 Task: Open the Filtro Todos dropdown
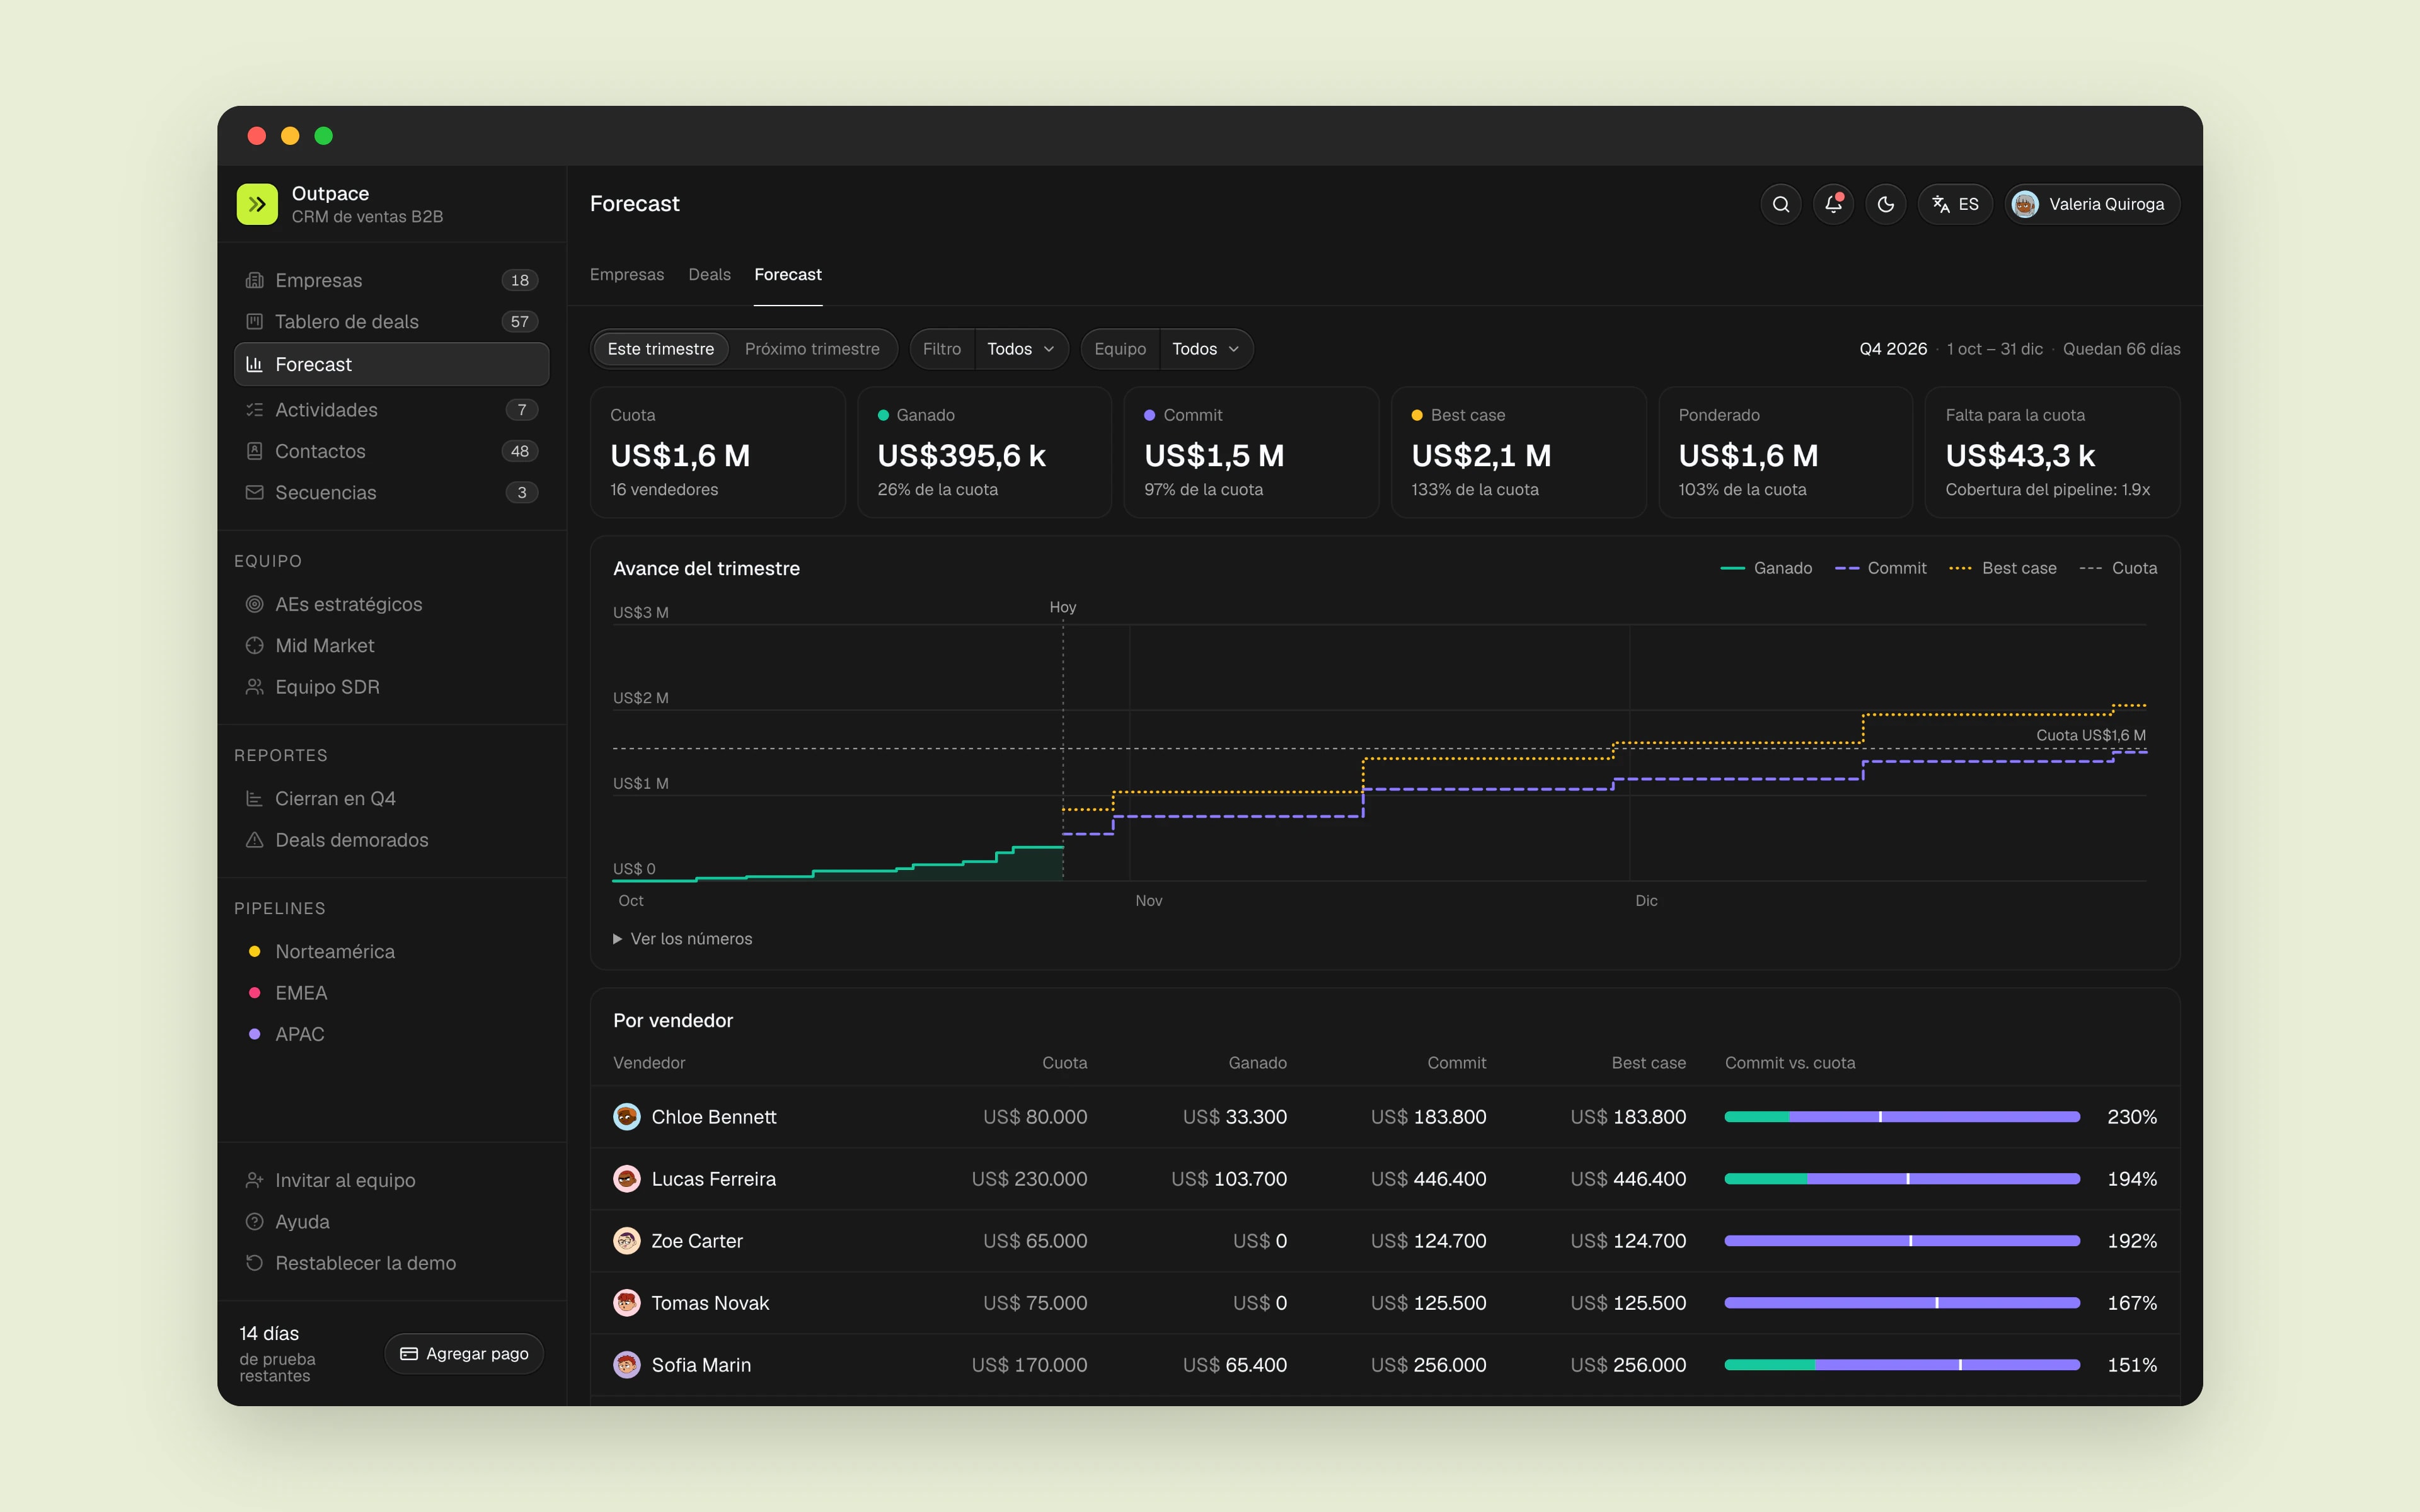1021,349
